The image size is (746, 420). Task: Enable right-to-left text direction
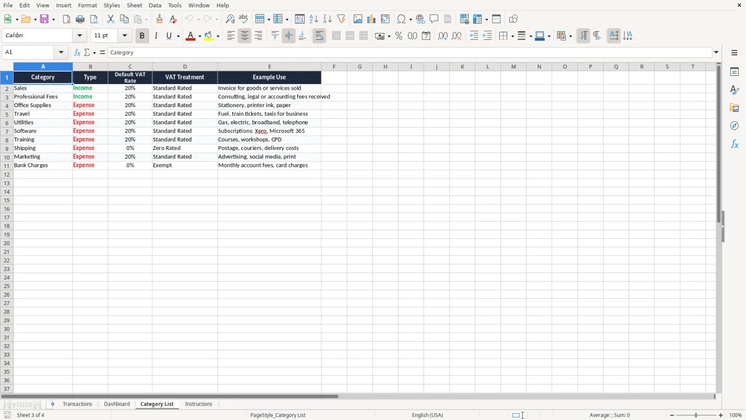(x=597, y=36)
